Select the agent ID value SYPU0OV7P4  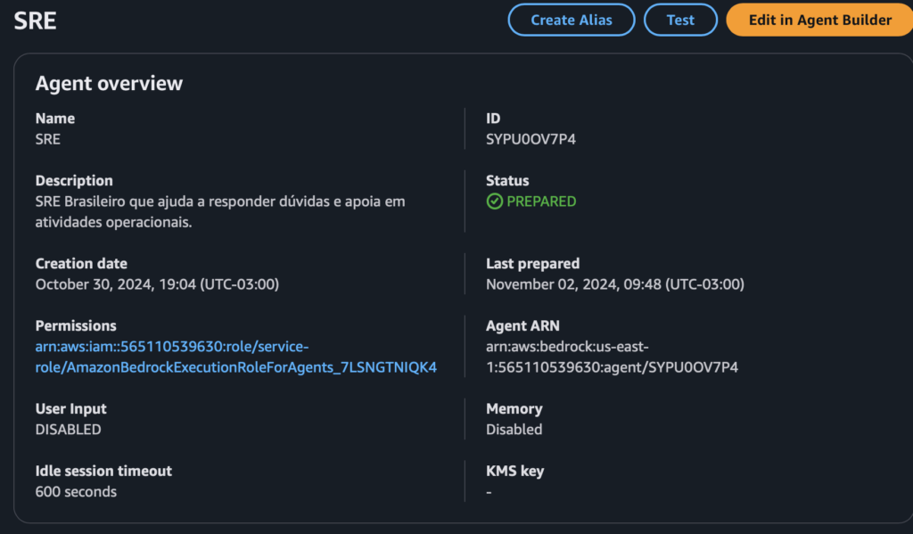pos(531,139)
